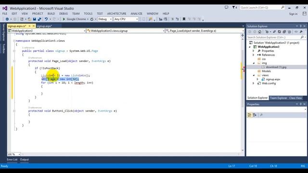Switch to the Team Explorer tab
Screen dimensions: 308x173
279,98
